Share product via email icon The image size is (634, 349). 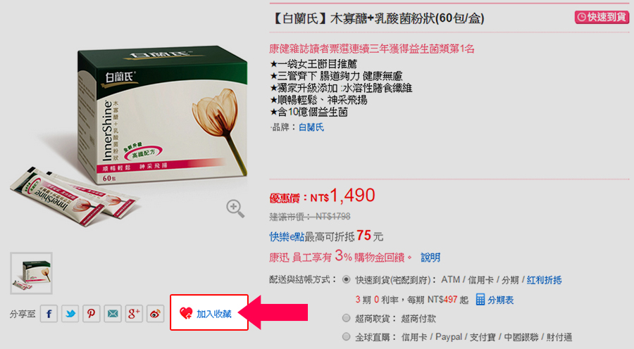[113, 314]
